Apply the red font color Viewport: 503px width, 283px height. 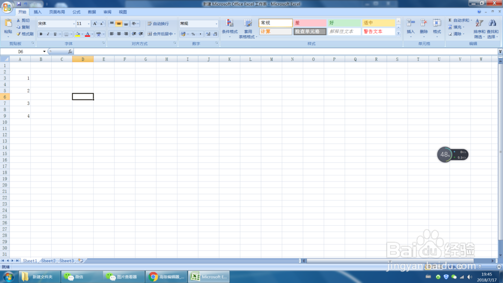(x=87, y=34)
